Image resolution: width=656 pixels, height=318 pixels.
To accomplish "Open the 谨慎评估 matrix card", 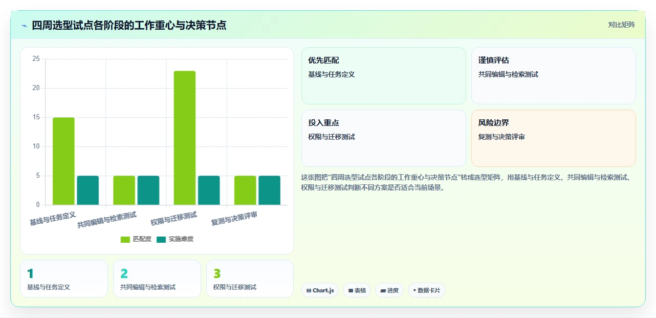I will click(553, 76).
